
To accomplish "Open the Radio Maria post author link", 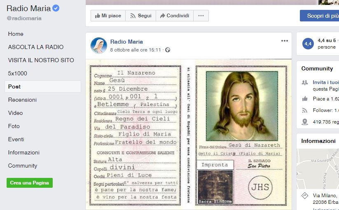I will pyautogui.click(x=126, y=42).
